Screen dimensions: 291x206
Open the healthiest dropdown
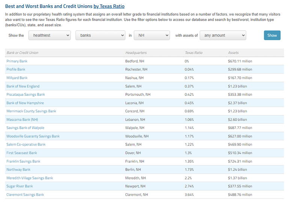pyautogui.click(x=50, y=35)
